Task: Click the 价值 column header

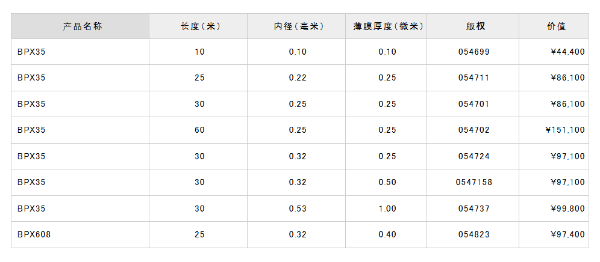Action: (x=556, y=26)
